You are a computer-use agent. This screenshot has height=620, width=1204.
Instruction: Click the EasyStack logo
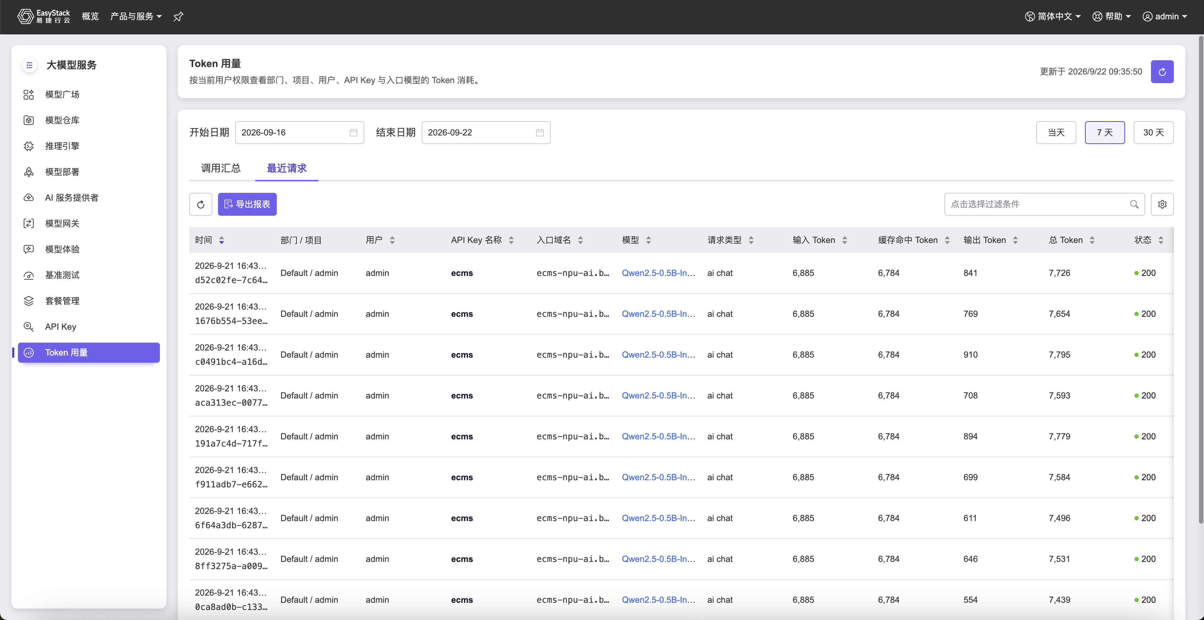pos(44,16)
